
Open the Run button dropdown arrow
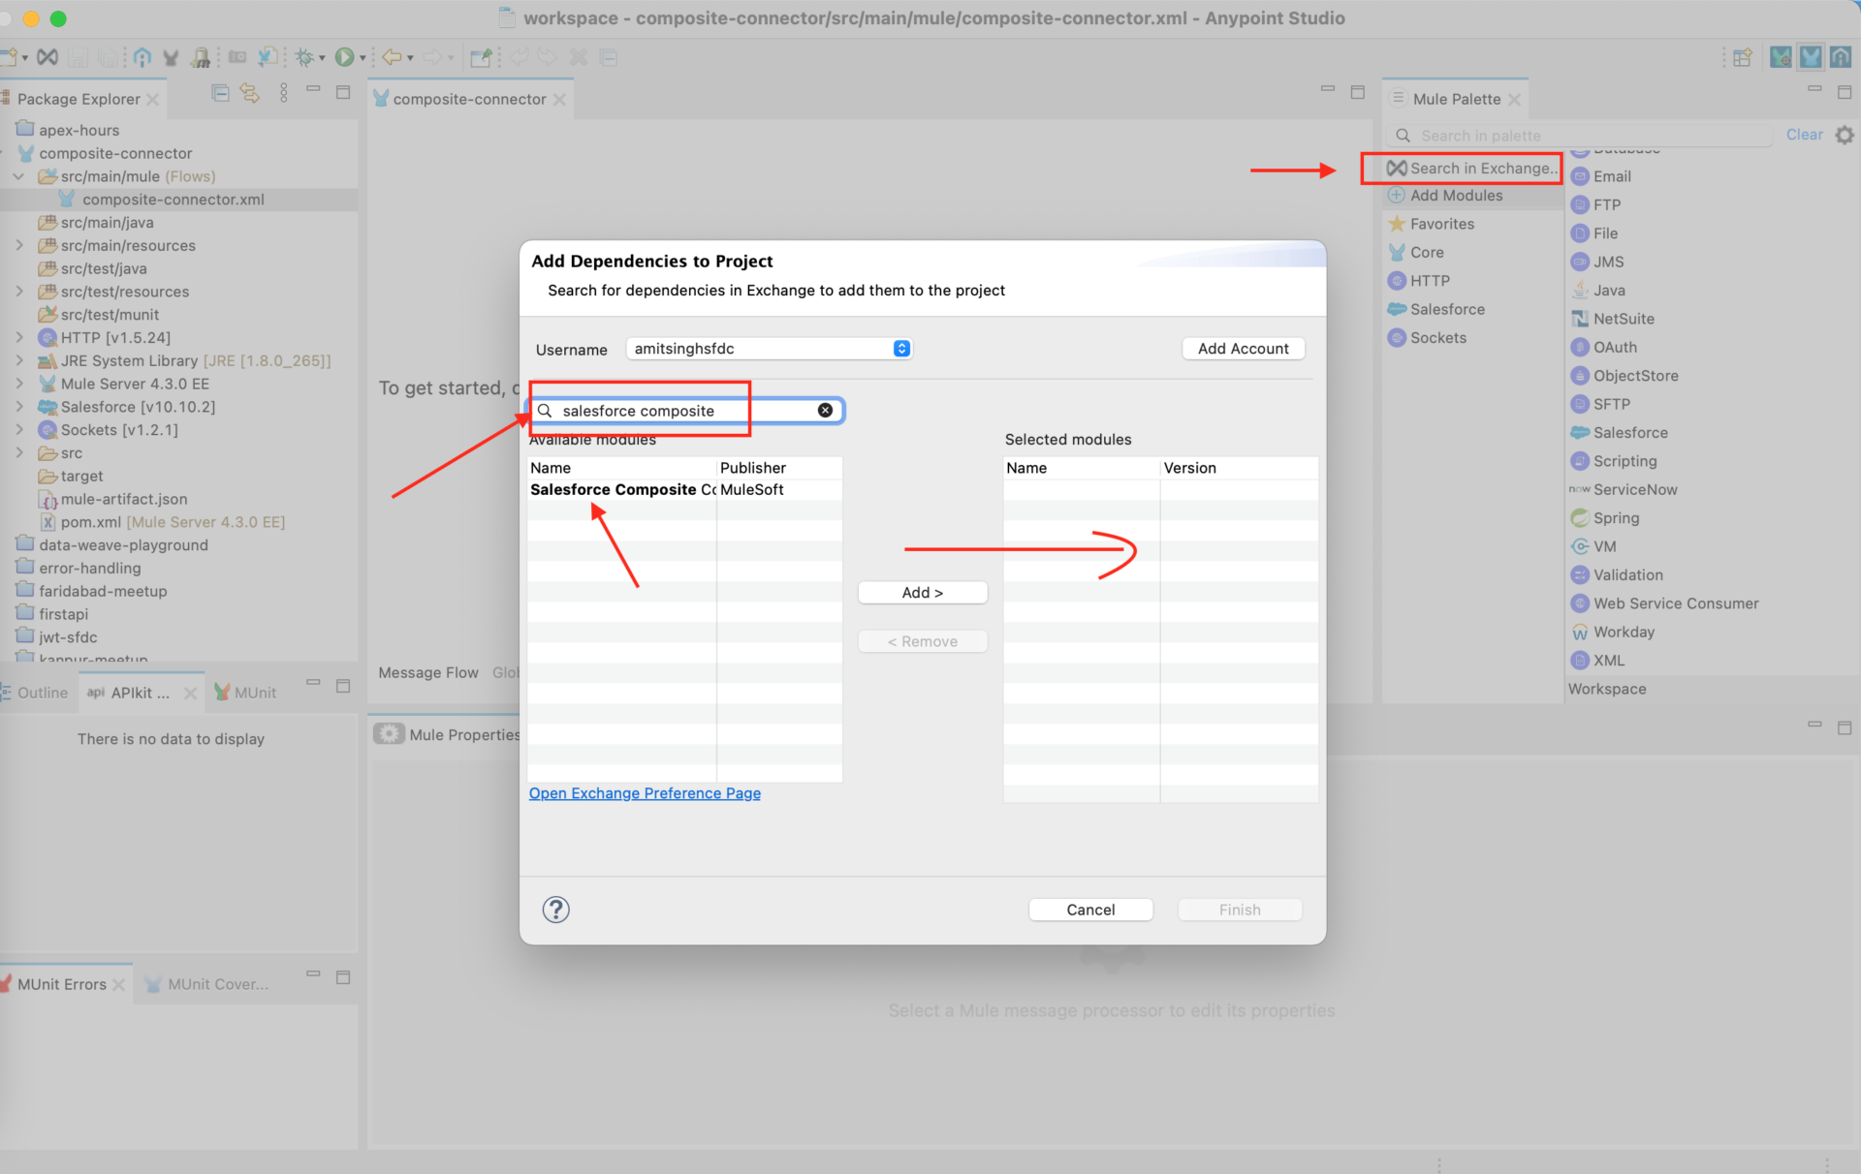[x=363, y=58]
